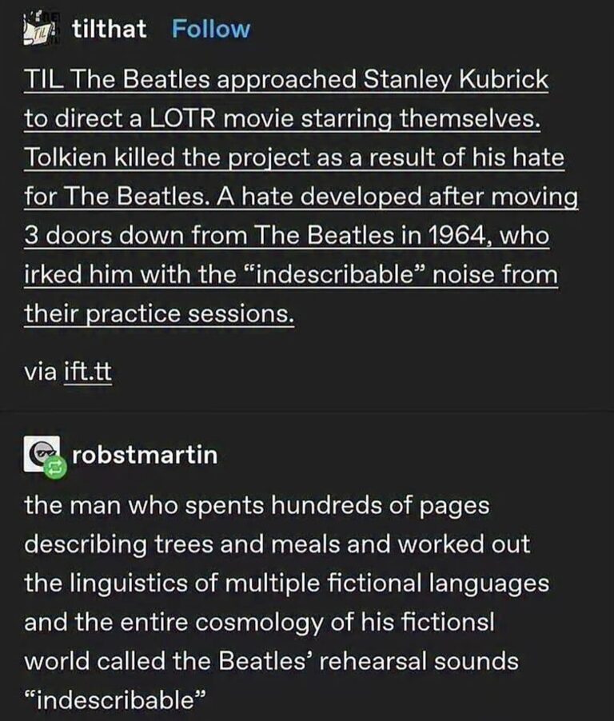Click the line "world called the Beatles' rehearsal sounds"
This screenshot has height=721, width=614.
[x=271, y=662]
